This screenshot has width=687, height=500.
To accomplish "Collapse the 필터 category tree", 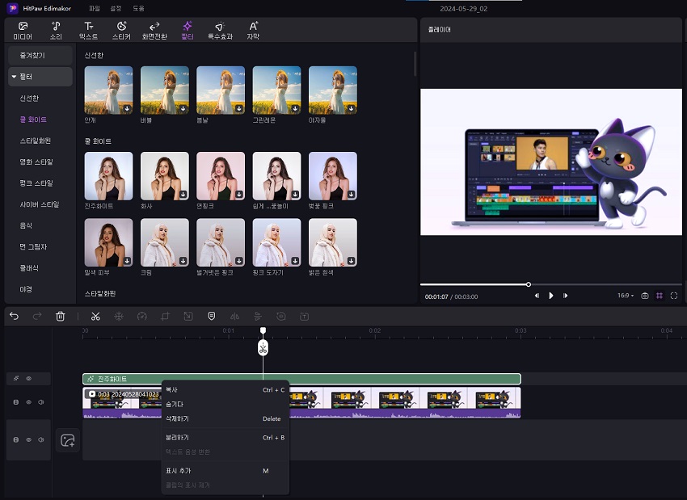I will click(x=14, y=77).
